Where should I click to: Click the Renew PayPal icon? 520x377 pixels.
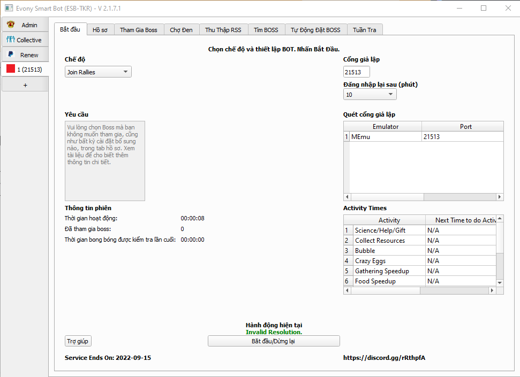pos(10,55)
